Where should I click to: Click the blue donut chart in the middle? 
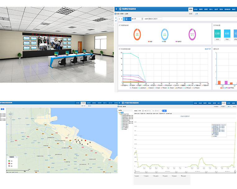pyautogui.click(x=165, y=34)
